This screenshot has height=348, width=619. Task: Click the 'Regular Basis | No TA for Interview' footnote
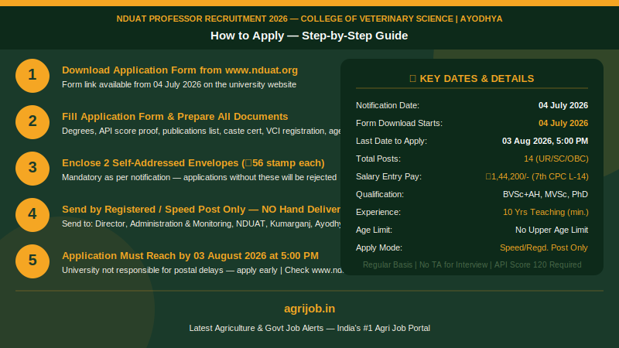(472, 264)
